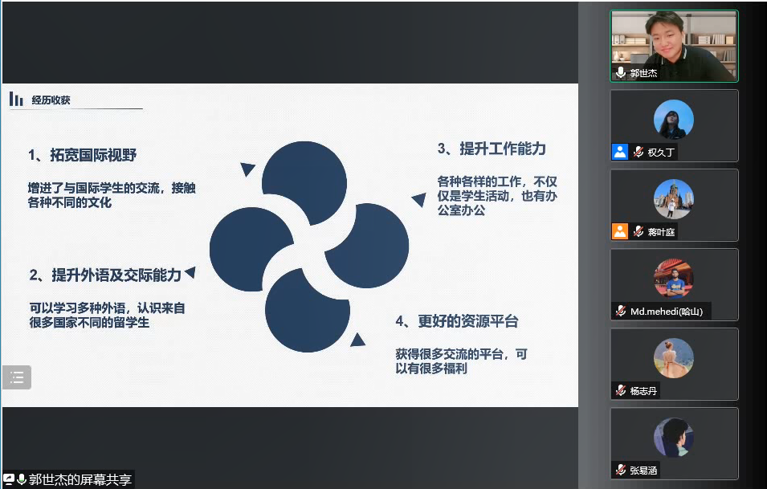Click bar-chart icon beside 经历收获 title
This screenshot has width=767, height=489.
tap(16, 100)
